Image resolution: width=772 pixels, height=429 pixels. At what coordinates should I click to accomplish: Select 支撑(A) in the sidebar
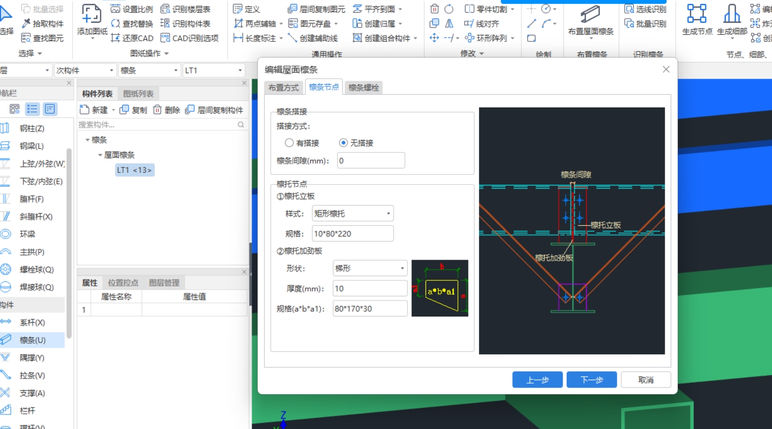[32, 393]
